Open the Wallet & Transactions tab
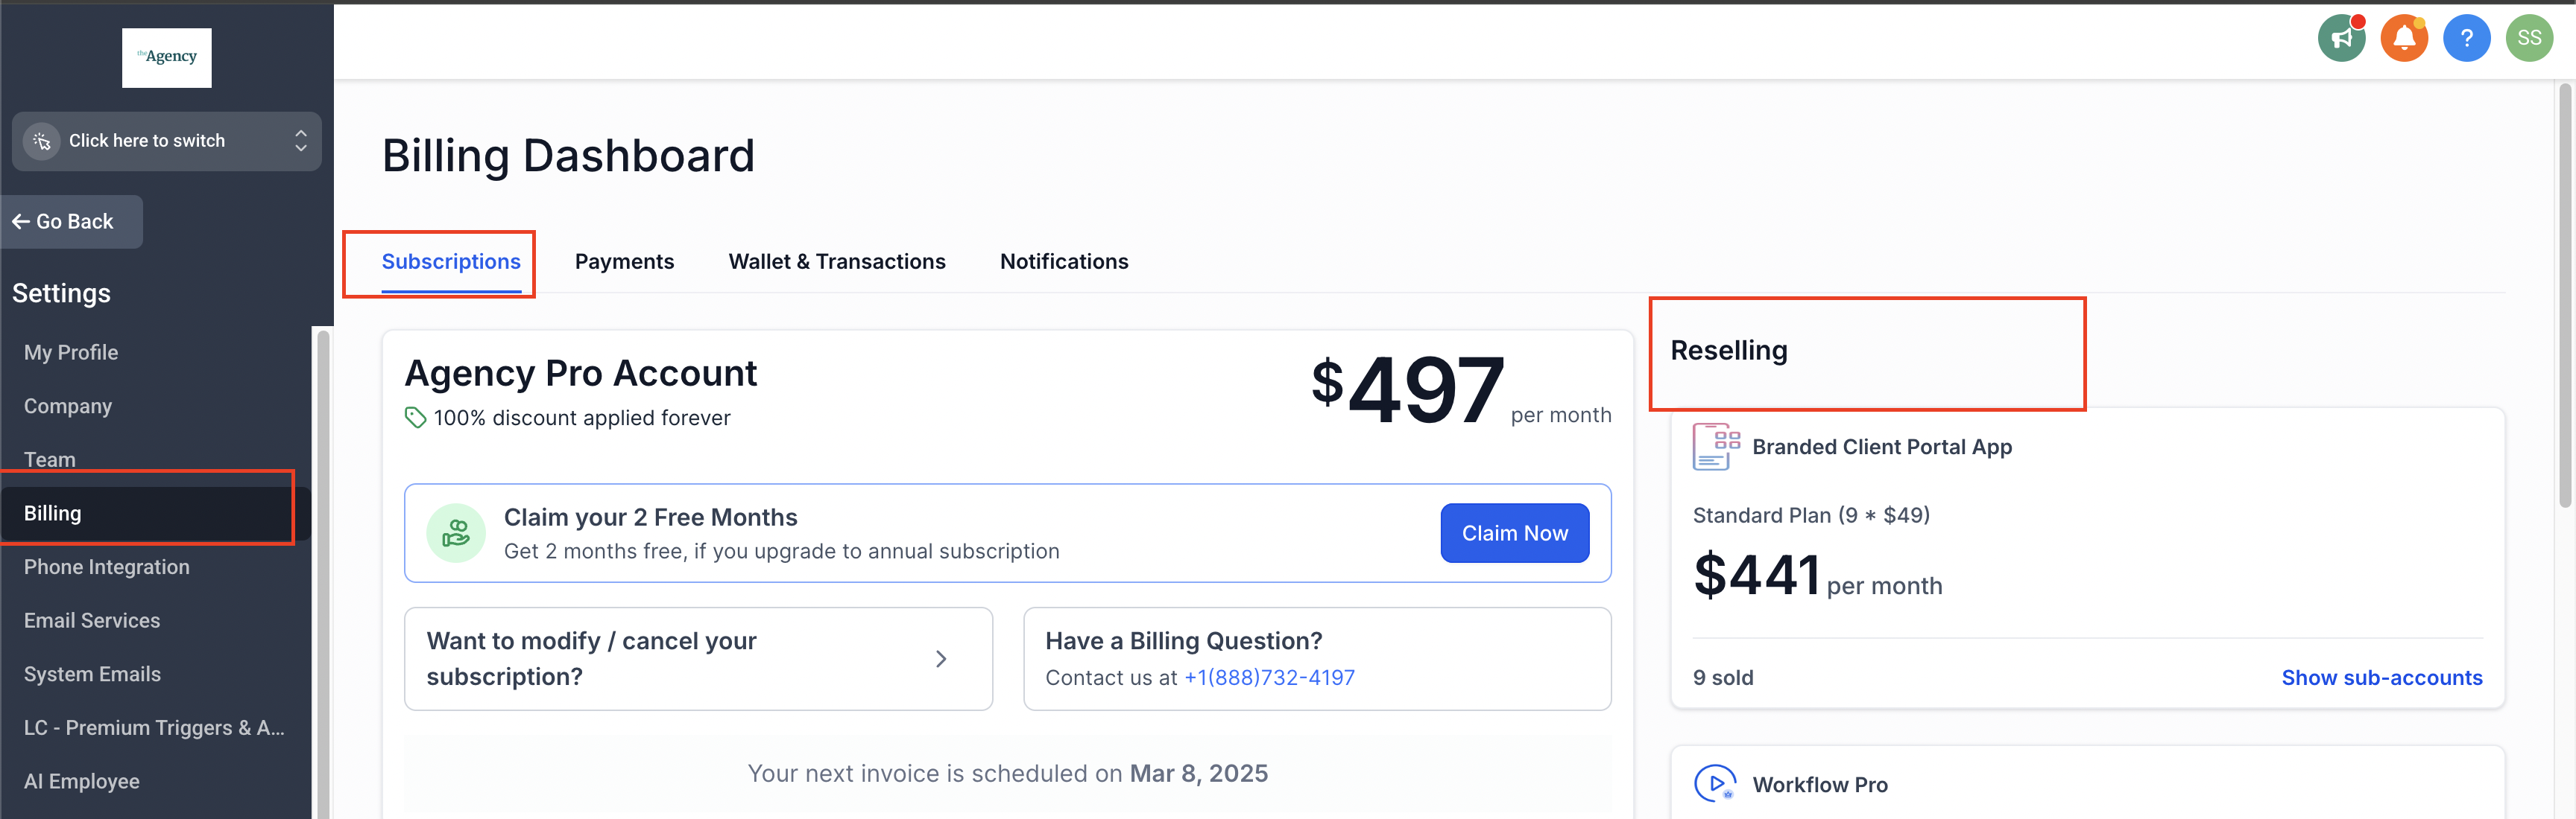This screenshot has height=819, width=2576. click(x=836, y=261)
